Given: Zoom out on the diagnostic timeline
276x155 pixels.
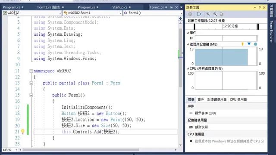Looking at the screenshot, I should coord(215,14).
